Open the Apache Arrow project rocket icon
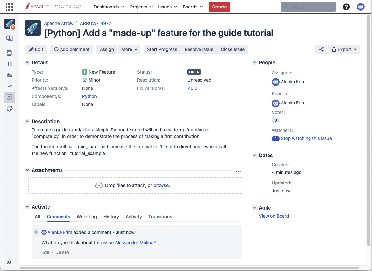 9,24
